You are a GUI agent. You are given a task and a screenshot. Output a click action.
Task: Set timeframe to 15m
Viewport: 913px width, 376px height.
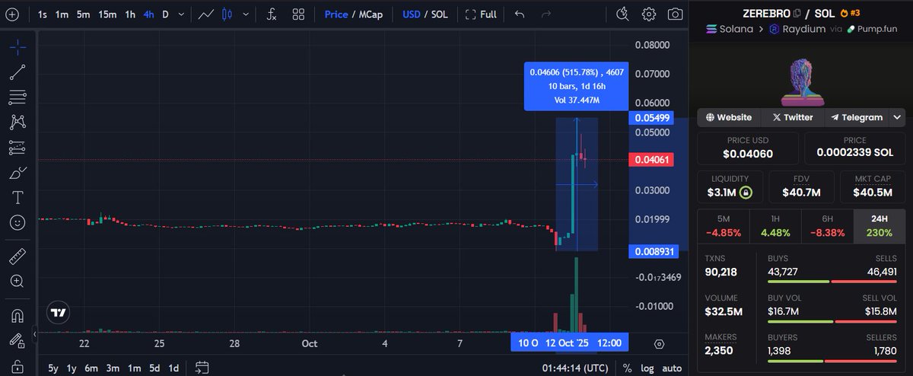pyautogui.click(x=107, y=14)
